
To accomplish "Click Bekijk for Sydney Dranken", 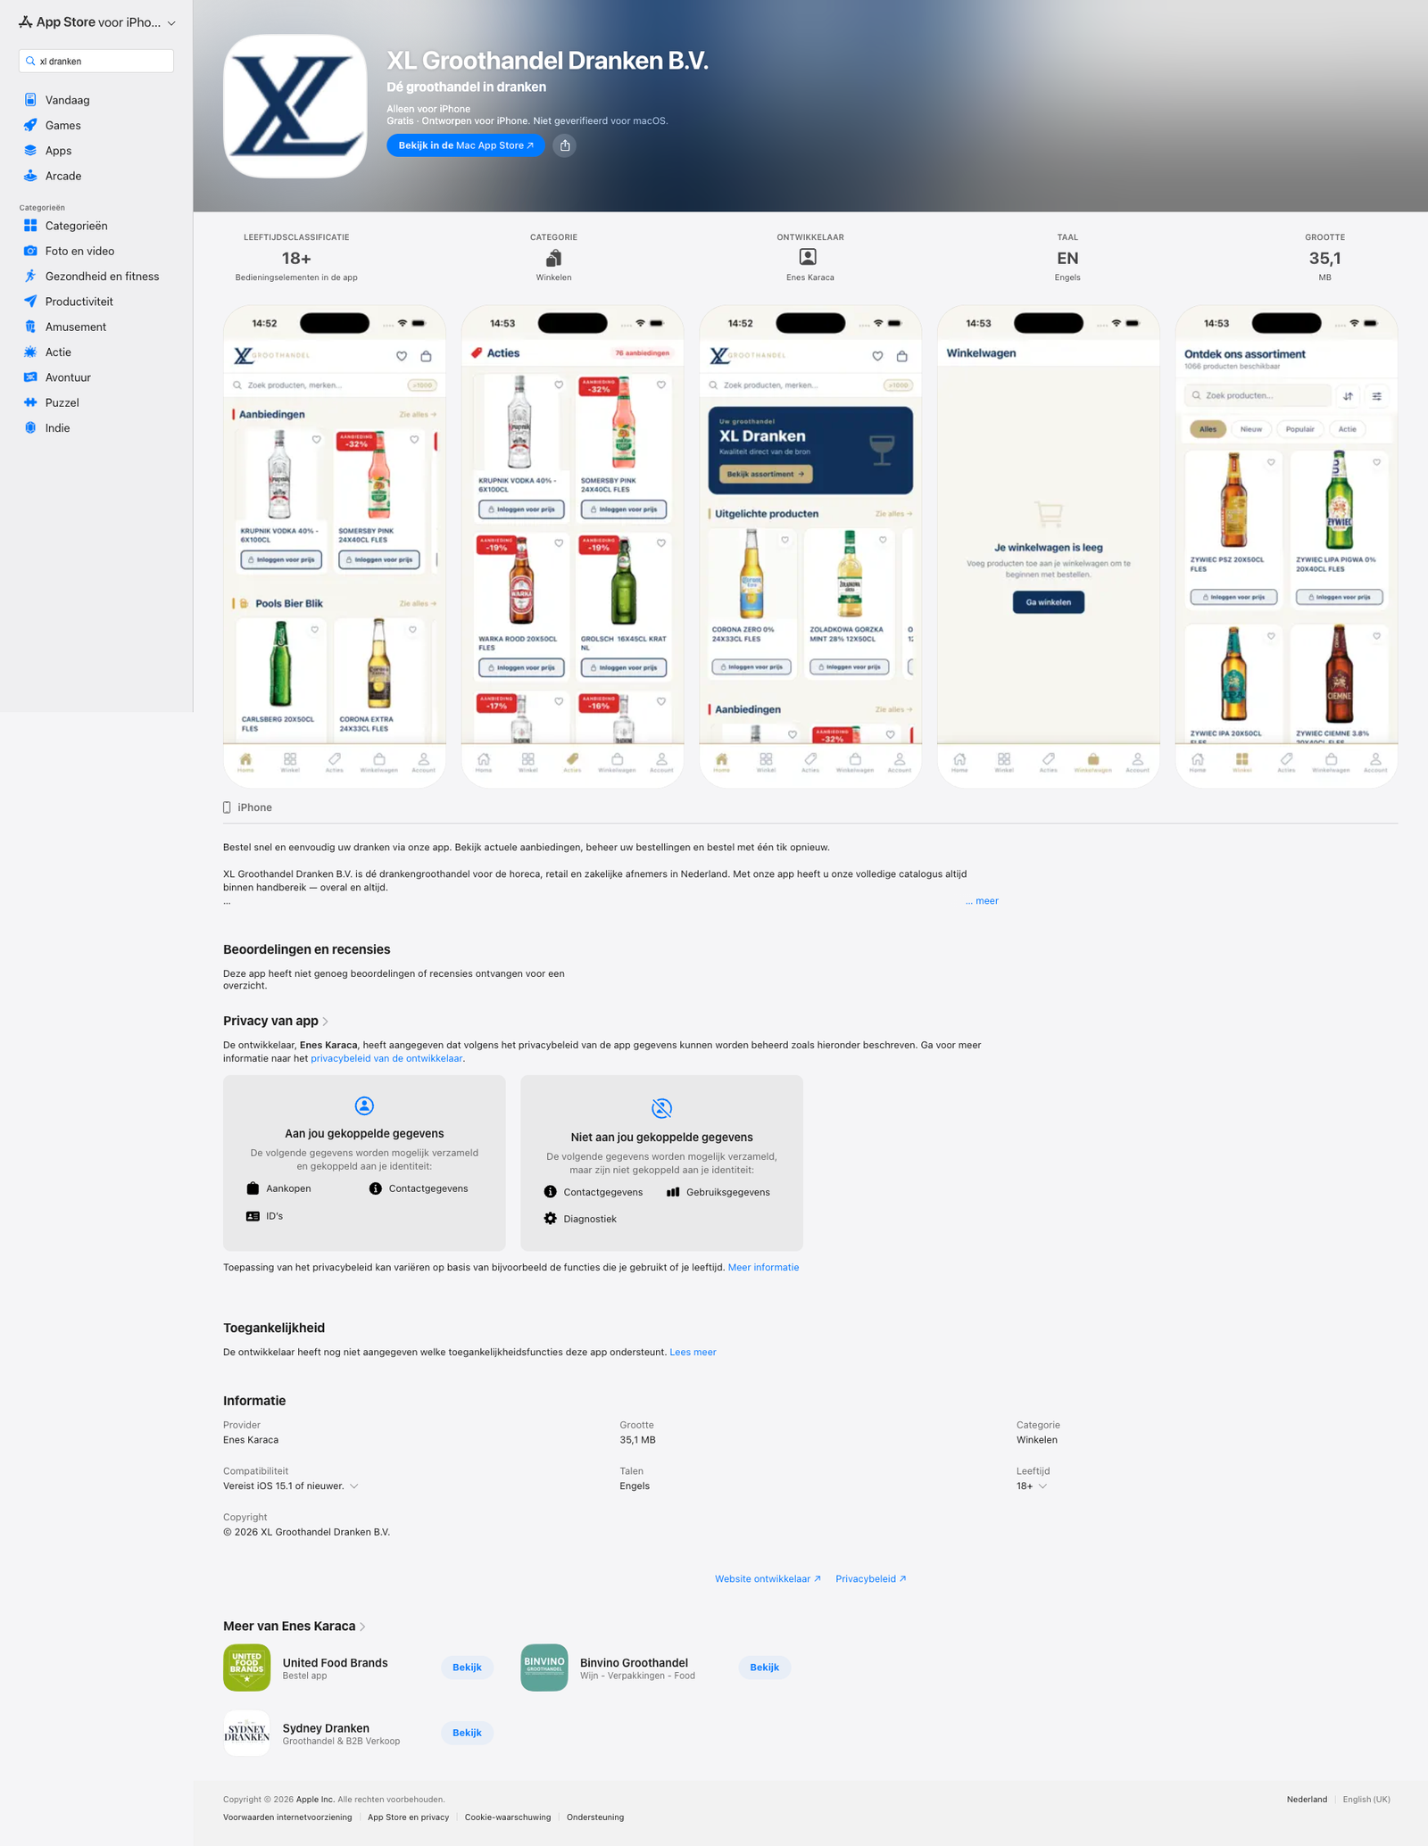I will [x=467, y=1733].
